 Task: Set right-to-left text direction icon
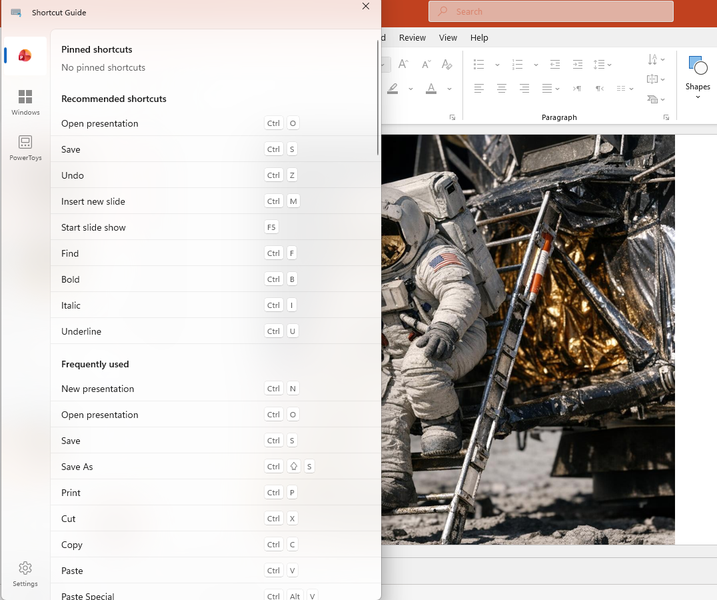pos(600,88)
